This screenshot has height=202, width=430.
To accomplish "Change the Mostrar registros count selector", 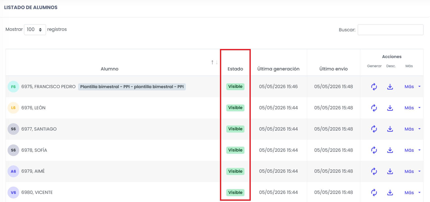I will click(x=35, y=30).
